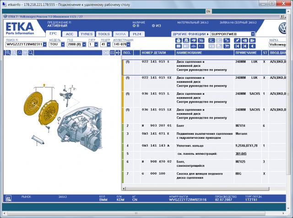Open Другие функции menu button
293x218 pixels.
click(190, 34)
